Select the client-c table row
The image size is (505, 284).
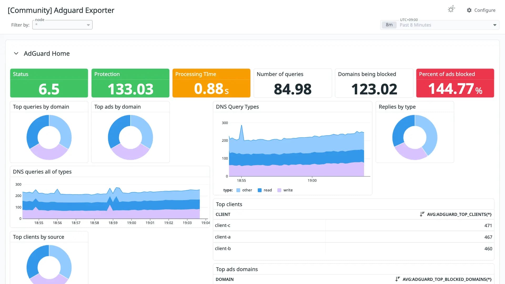353,225
